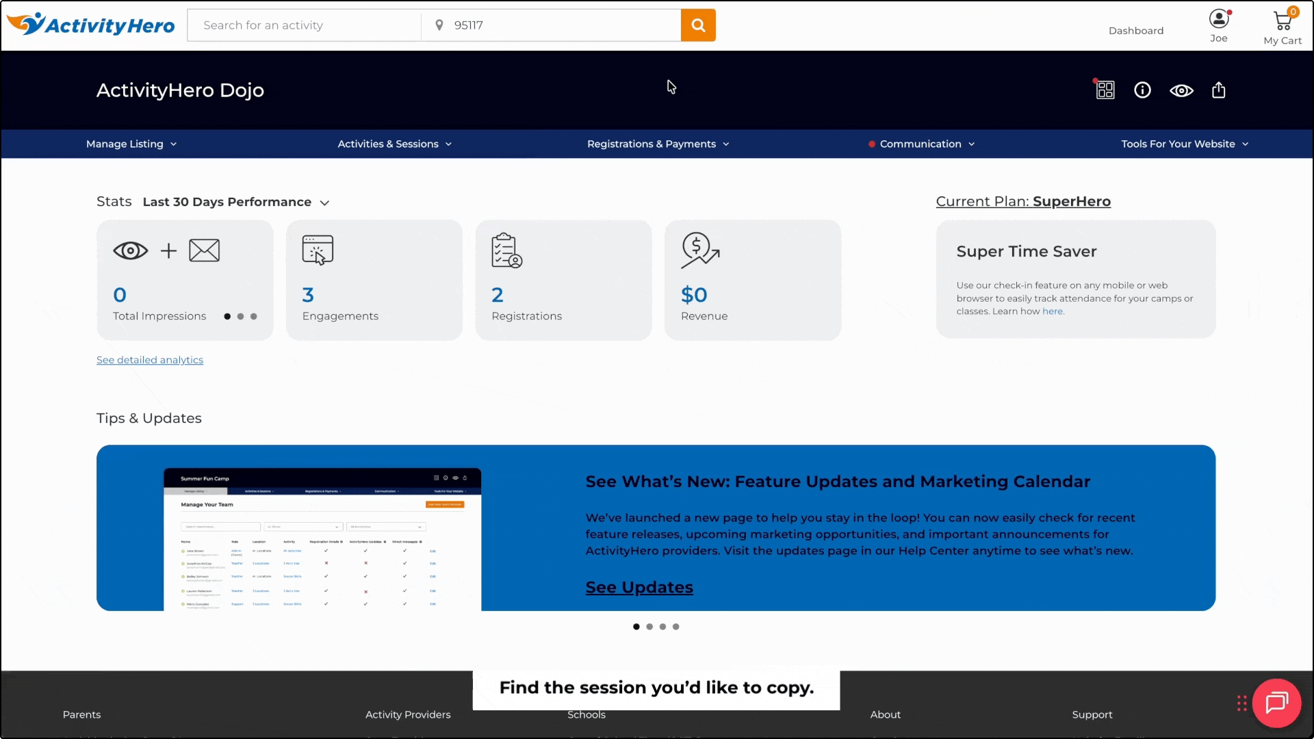
Task: Click See detailed analytics link
Action: click(x=150, y=360)
